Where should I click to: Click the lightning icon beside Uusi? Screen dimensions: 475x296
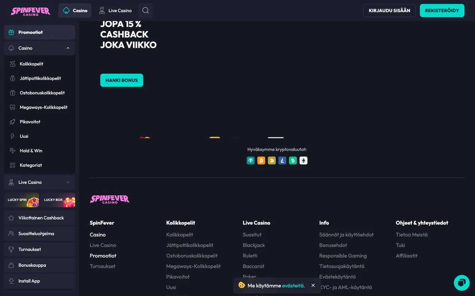coord(12,136)
